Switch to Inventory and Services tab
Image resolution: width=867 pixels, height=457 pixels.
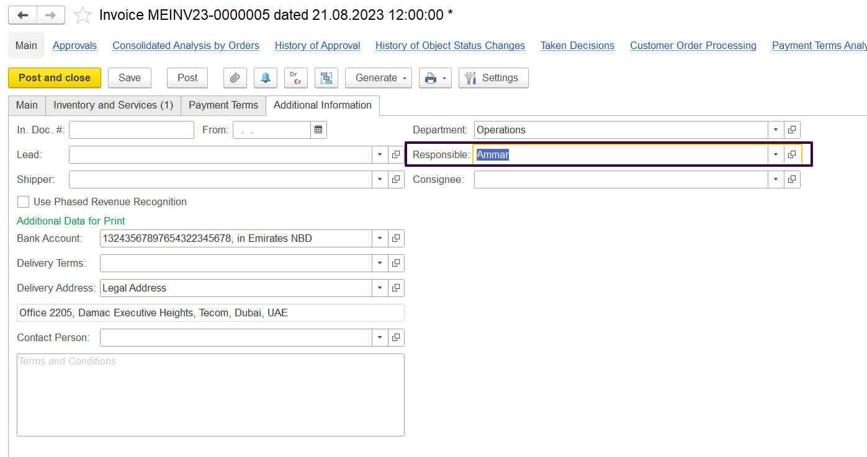pos(113,105)
